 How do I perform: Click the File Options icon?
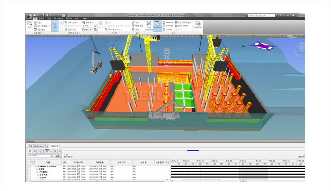point(35,30)
